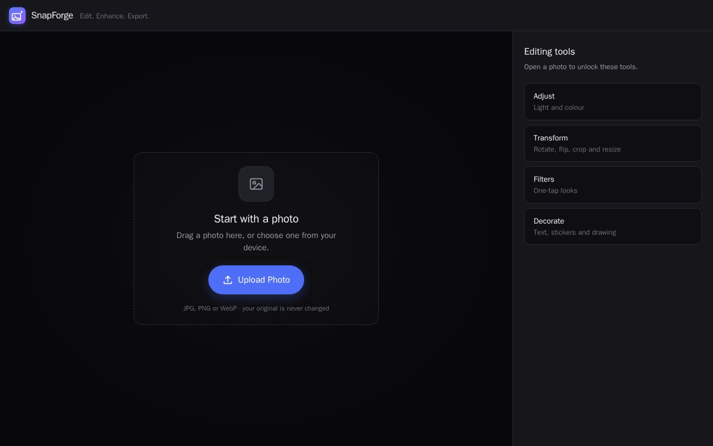Click the 'Start with a photo' heading
The height and width of the screenshot is (446, 713).
coord(256,219)
